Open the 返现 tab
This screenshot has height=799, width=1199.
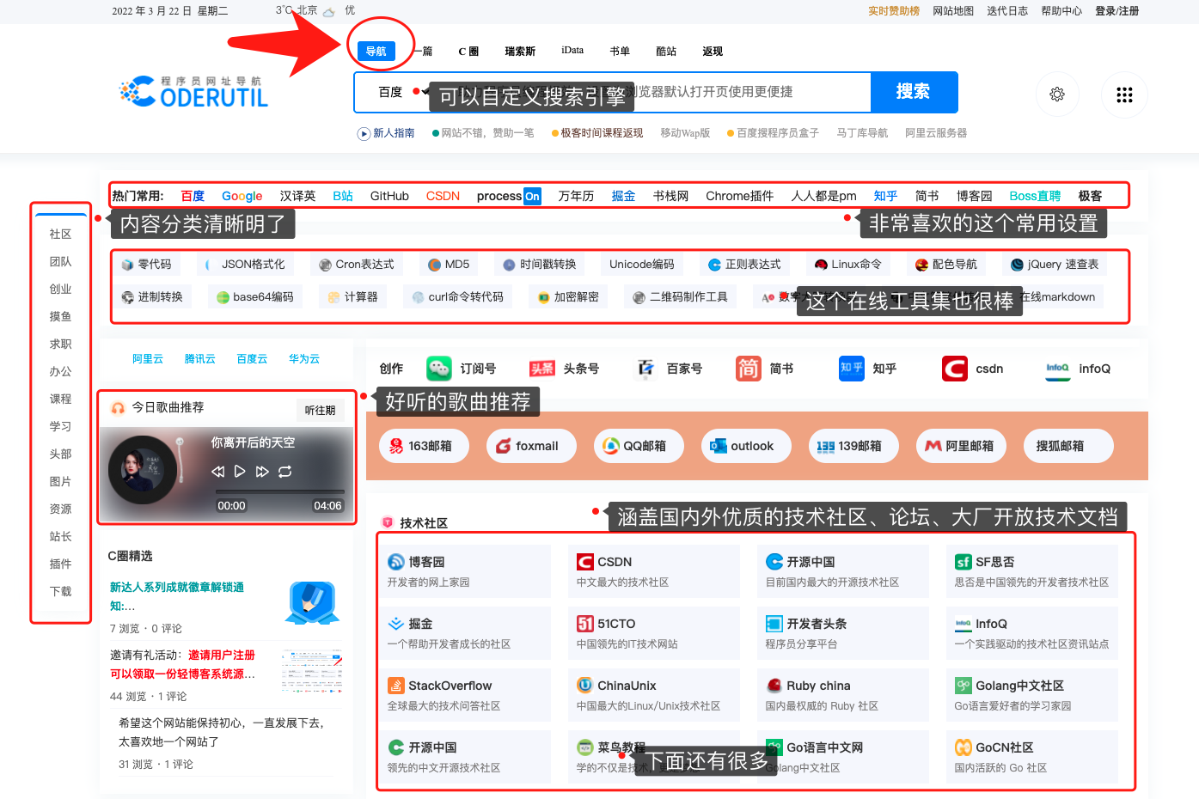pyautogui.click(x=713, y=52)
